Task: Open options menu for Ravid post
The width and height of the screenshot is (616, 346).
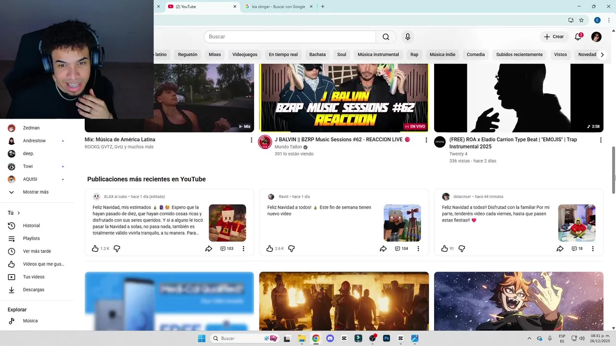Action: [x=418, y=248]
